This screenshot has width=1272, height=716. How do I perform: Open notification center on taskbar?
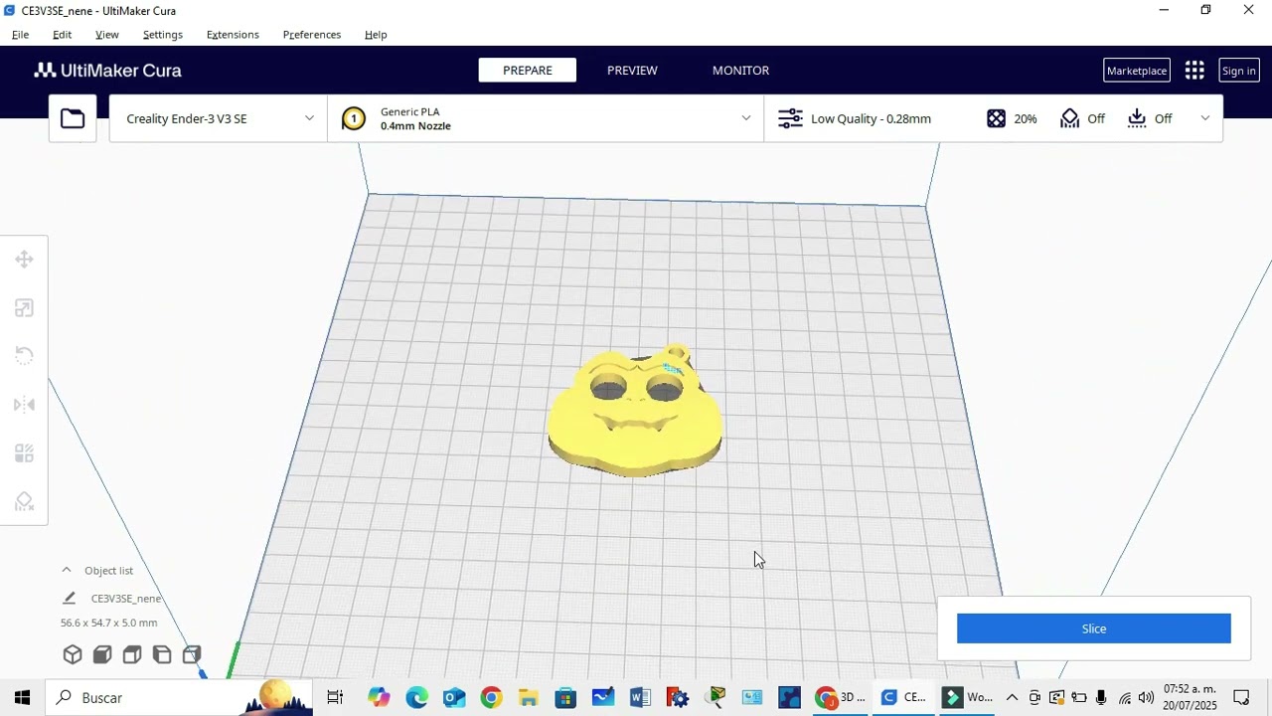point(1241,698)
